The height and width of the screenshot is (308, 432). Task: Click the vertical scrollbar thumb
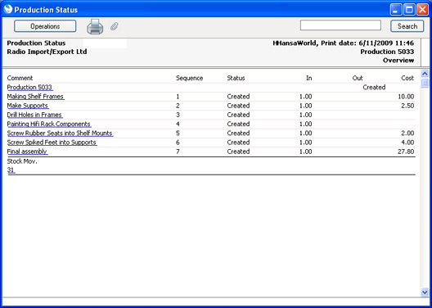pyautogui.click(x=425, y=83)
